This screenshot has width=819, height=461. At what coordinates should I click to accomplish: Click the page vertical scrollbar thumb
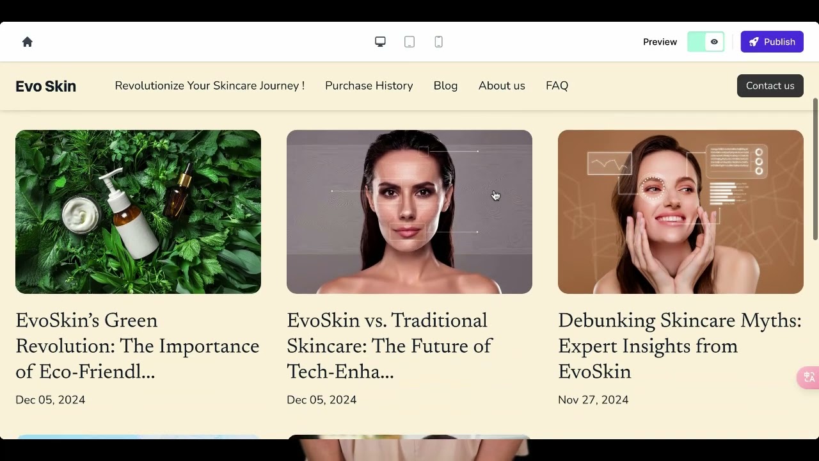coord(815,169)
